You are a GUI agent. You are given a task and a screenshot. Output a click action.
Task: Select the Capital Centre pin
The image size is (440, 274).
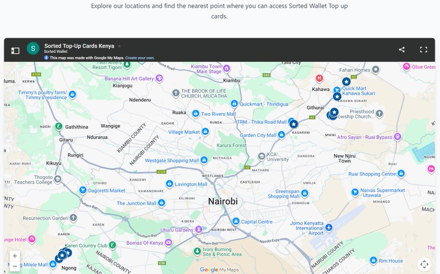236,221
